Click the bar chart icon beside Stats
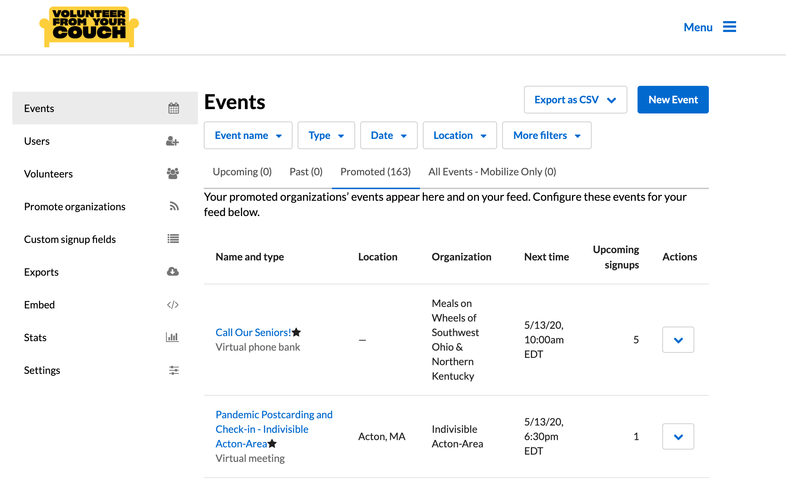Screen dimensions: 786x491 172,337
